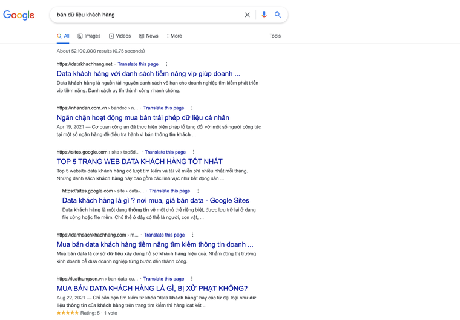Switch to the News tab
Viewport: 460px width, 320px height.
coord(149,36)
